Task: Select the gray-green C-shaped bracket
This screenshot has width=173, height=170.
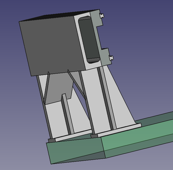Action: (x=101, y=38)
